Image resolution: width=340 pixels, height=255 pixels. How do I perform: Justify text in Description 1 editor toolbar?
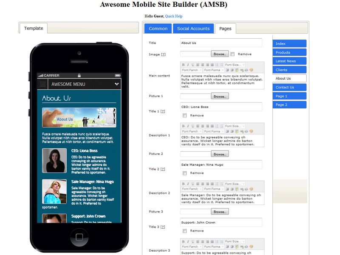point(212,126)
